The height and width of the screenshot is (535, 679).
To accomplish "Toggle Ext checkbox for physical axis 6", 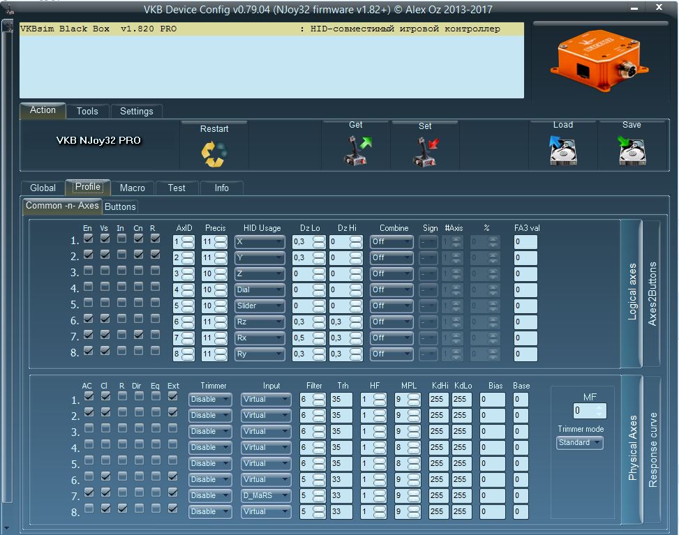I will [172, 476].
